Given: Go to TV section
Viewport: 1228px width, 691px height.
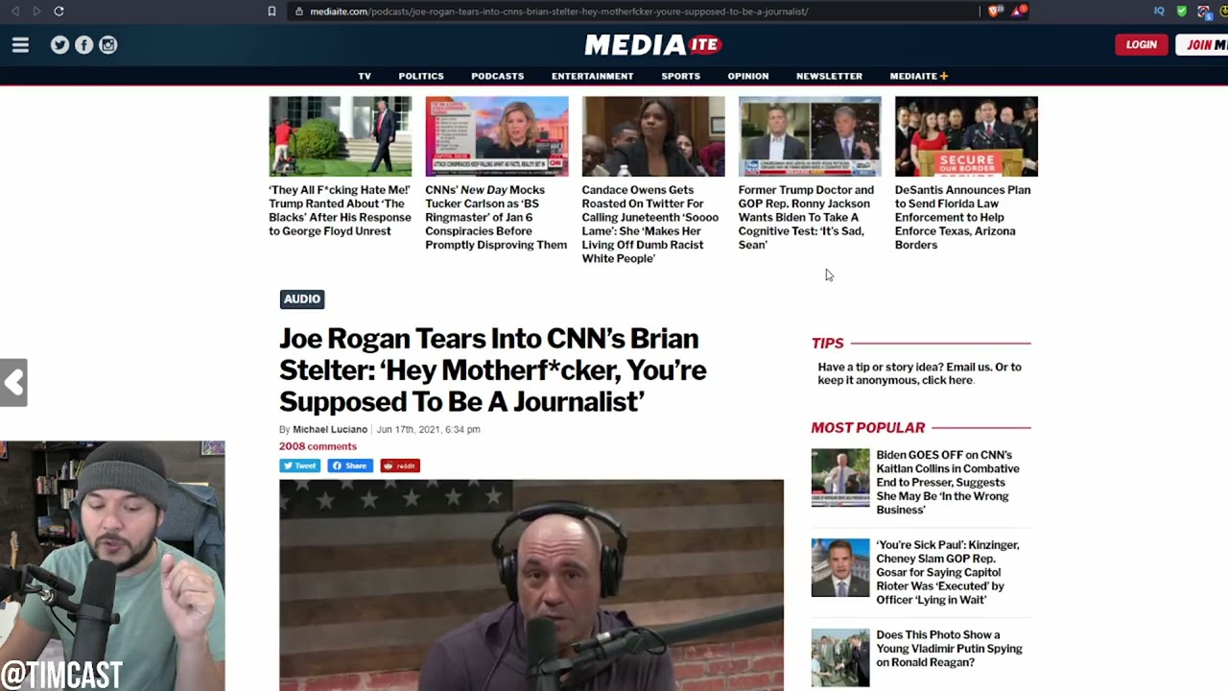Looking at the screenshot, I should point(365,76).
